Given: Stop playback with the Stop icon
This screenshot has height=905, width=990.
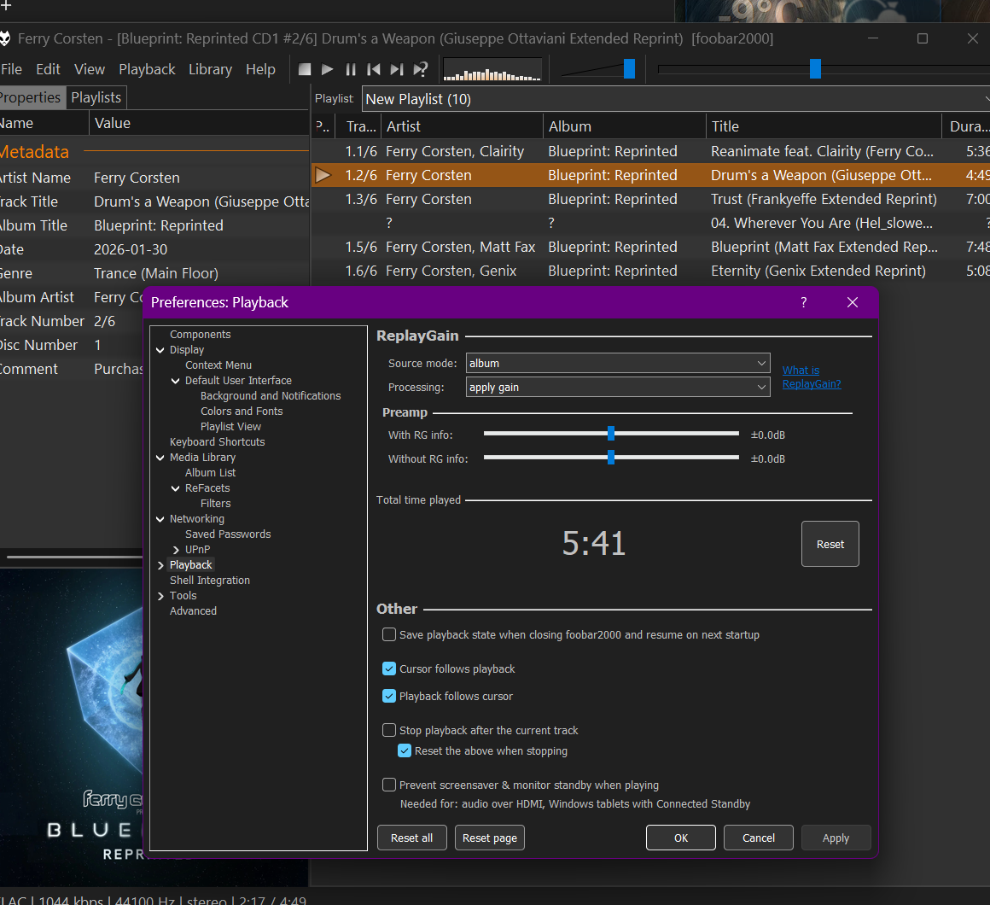Looking at the screenshot, I should click(x=305, y=69).
